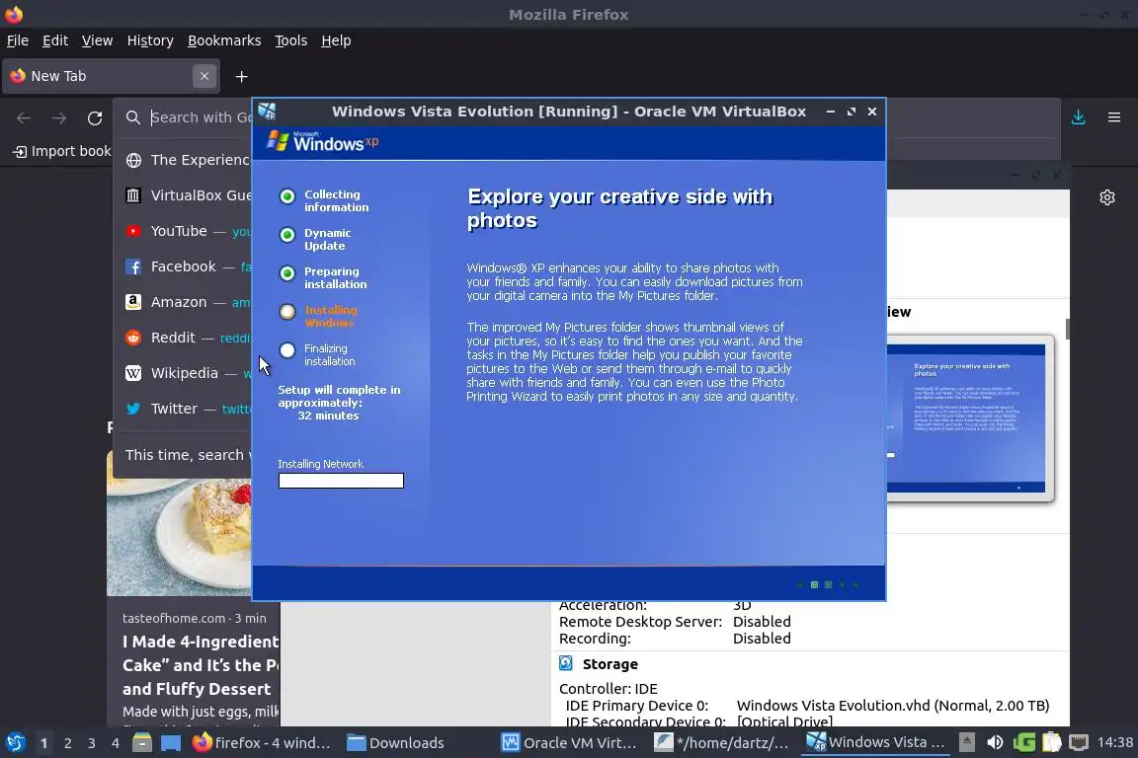Image resolution: width=1138 pixels, height=758 pixels.
Task: Switch to Downloads folder taskbar entry
Action: click(x=395, y=743)
